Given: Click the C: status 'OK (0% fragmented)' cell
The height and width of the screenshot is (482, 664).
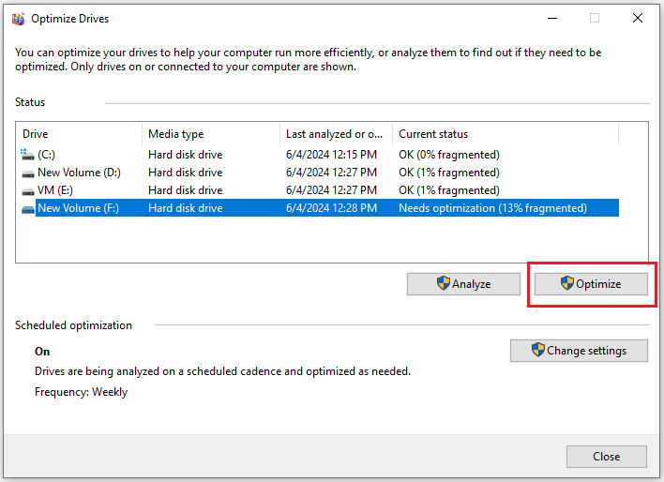Looking at the screenshot, I should coord(449,155).
